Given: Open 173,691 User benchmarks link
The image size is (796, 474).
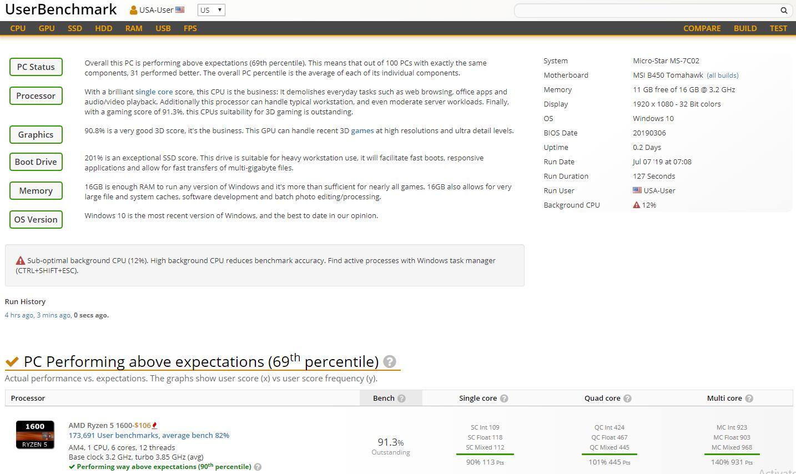Looking at the screenshot, I should (x=149, y=436).
